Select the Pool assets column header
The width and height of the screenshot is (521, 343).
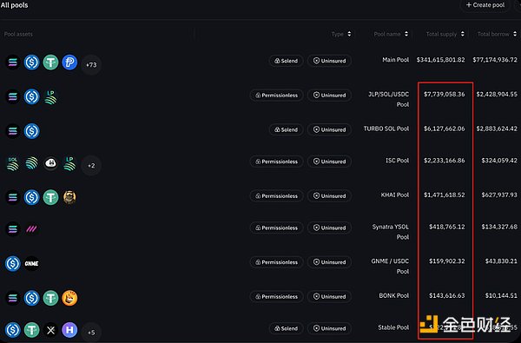coord(18,34)
